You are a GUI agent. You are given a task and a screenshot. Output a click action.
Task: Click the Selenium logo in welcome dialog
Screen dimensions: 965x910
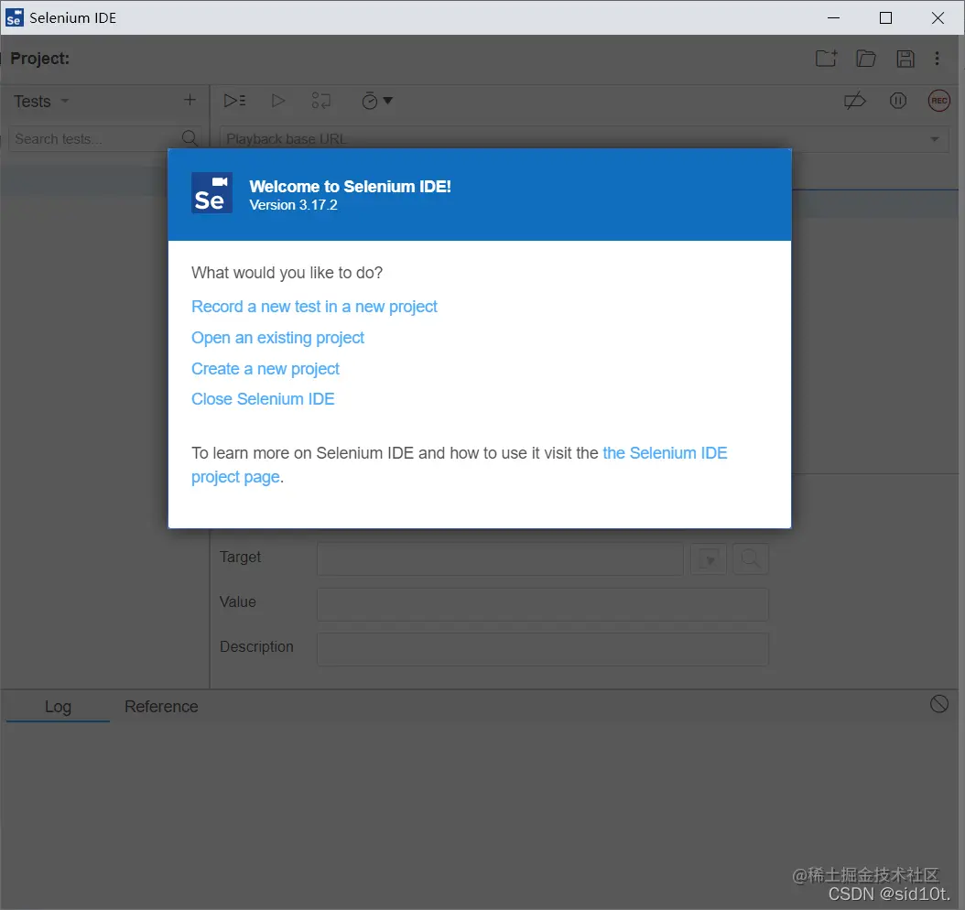pyautogui.click(x=211, y=192)
